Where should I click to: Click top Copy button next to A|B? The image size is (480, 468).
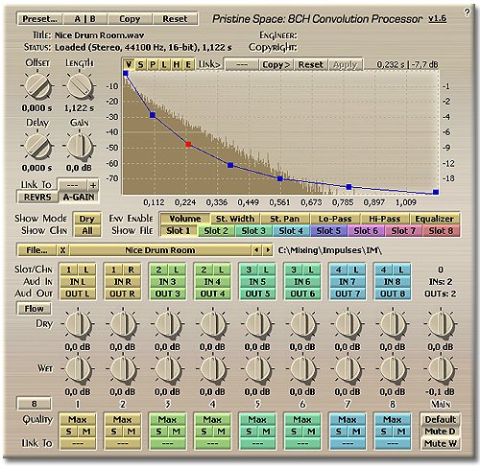130,19
